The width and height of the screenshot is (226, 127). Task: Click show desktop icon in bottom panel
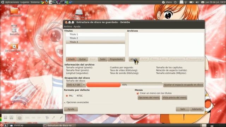(x=6, y=126)
